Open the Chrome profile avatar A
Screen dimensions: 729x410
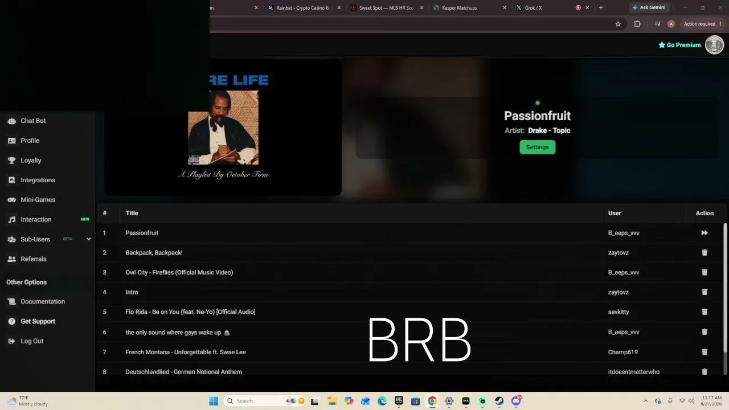click(671, 24)
